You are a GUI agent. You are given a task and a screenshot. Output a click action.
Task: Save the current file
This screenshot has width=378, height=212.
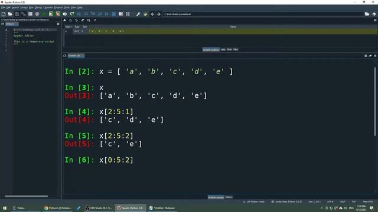pyautogui.click(x=17, y=14)
